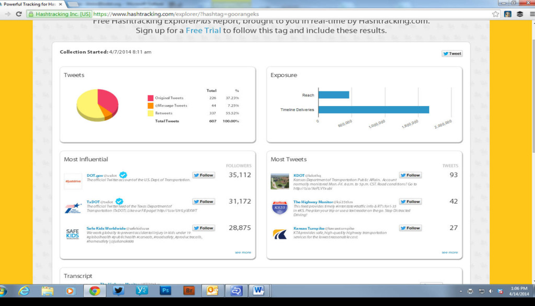Bookmark this page with the star icon

coord(495,14)
